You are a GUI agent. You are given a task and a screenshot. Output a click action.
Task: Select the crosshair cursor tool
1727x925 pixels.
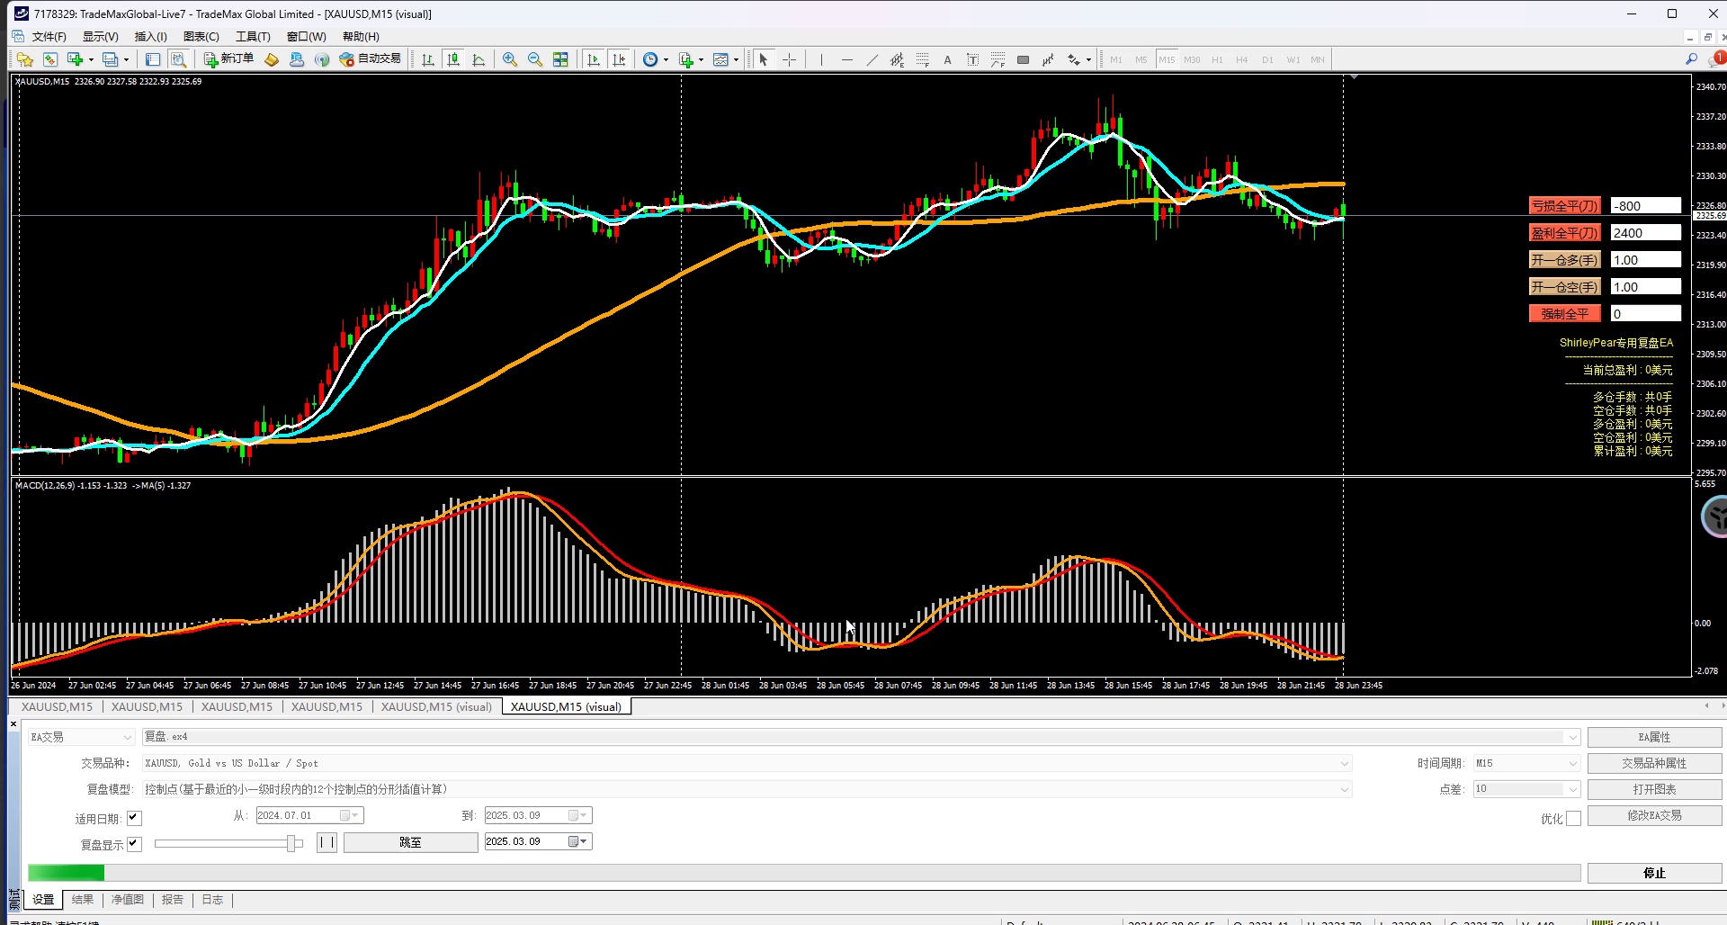pyautogui.click(x=789, y=59)
